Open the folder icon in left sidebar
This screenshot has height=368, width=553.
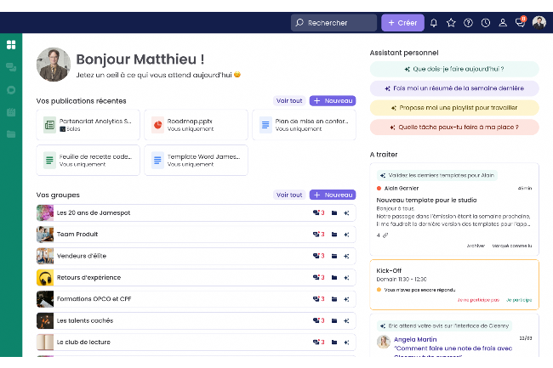[11, 134]
